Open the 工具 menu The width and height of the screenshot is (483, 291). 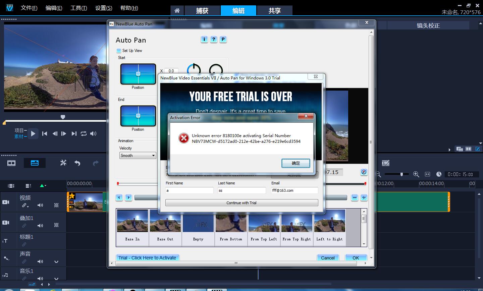78,8
